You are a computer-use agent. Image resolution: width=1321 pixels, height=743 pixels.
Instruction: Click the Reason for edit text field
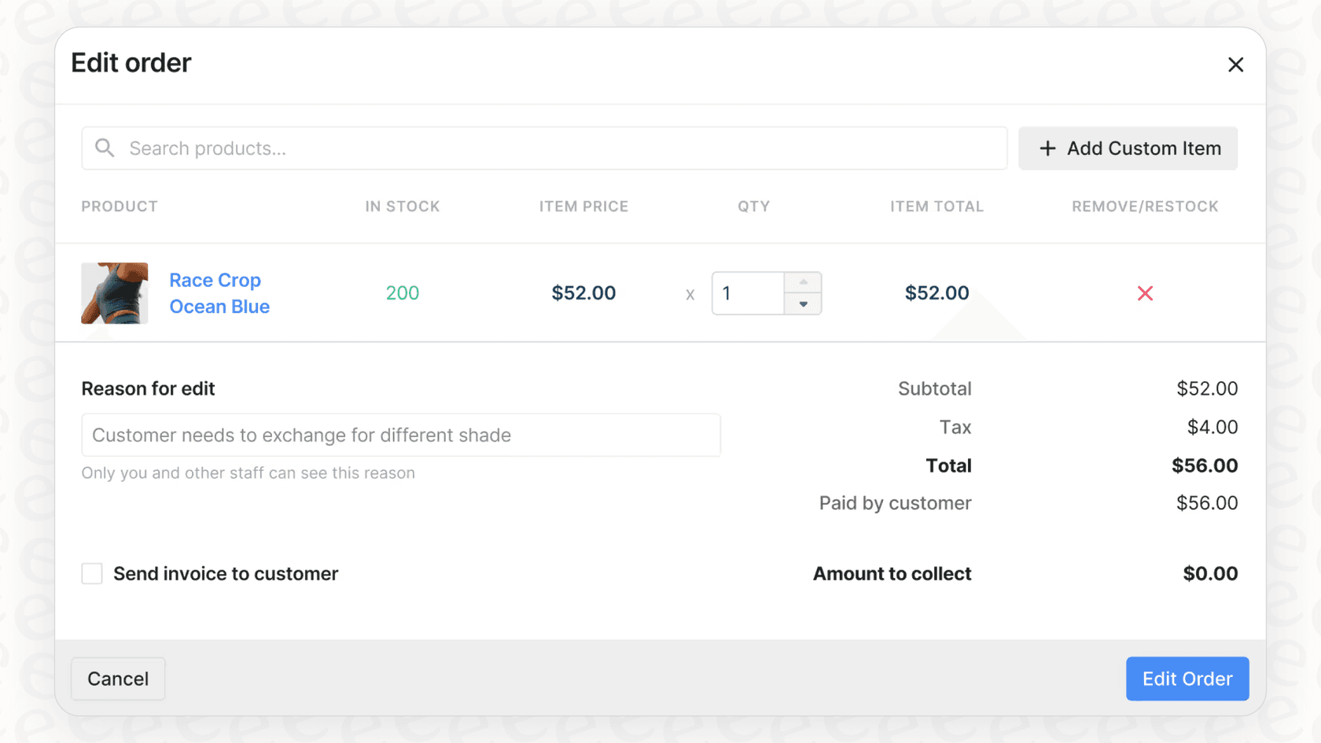click(x=401, y=435)
